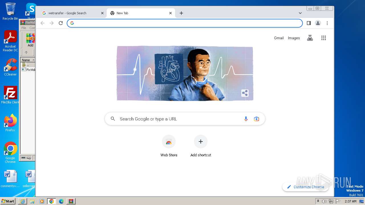The width and height of the screenshot is (365, 205).
Task: Sort by Name column in WinRAR
Action: (28, 60)
